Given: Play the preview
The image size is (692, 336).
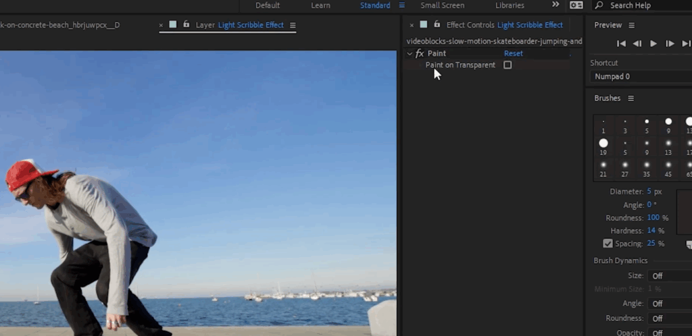Looking at the screenshot, I should (x=653, y=43).
